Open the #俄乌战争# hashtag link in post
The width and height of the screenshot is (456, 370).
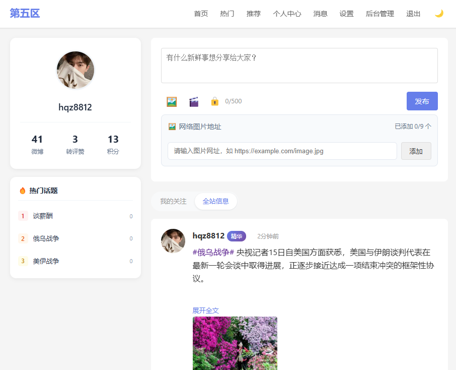(x=213, y=252)
